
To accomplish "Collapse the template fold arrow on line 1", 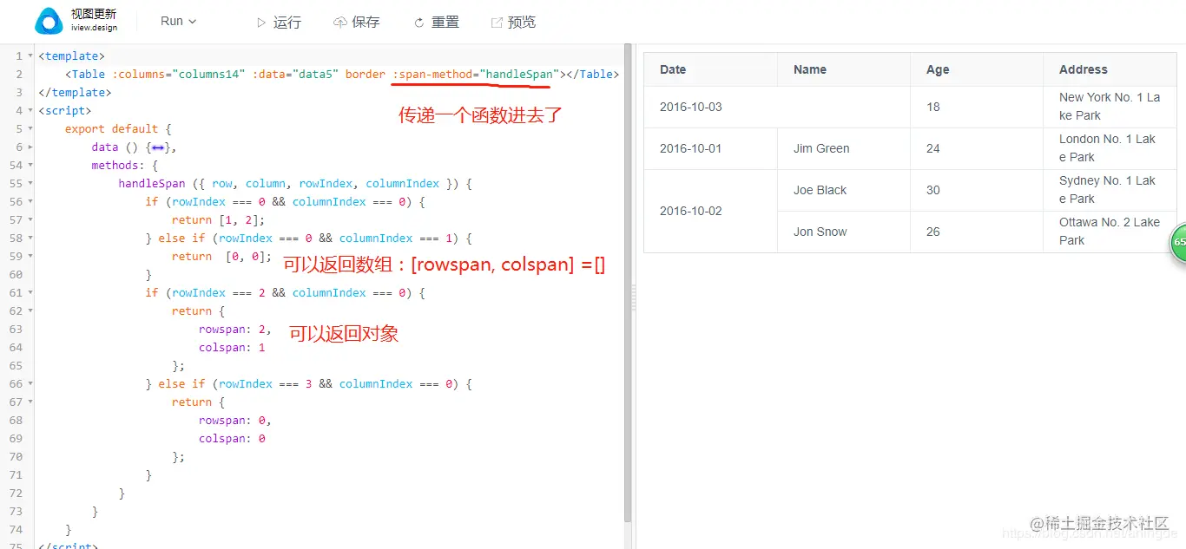I will click(x=30, y=56).
